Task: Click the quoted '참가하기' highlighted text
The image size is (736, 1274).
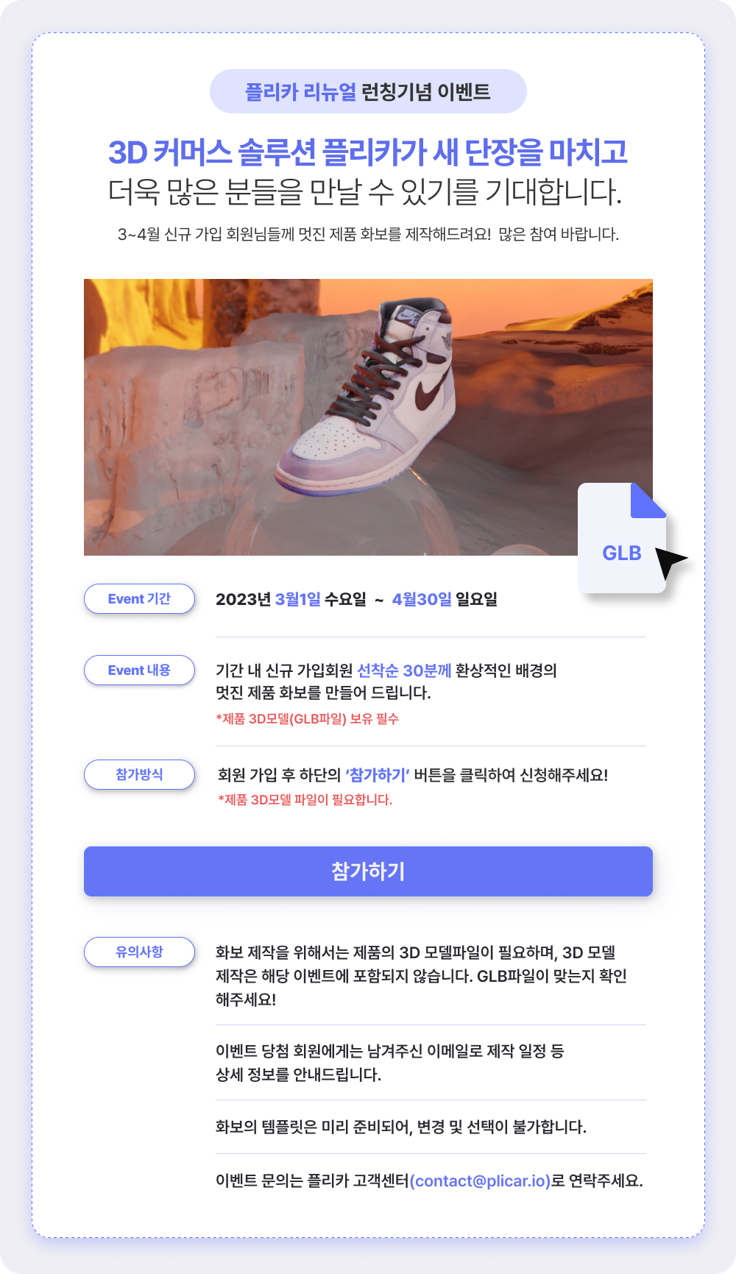Action: tap(378, 775)
